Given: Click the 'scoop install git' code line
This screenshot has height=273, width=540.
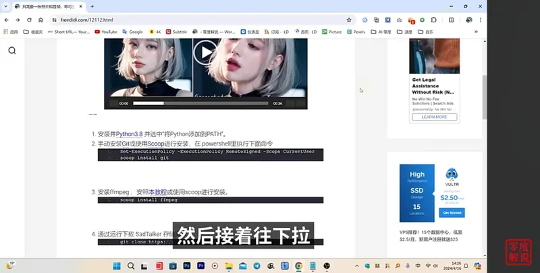Looking at the screenshot, I should point(144,158).
